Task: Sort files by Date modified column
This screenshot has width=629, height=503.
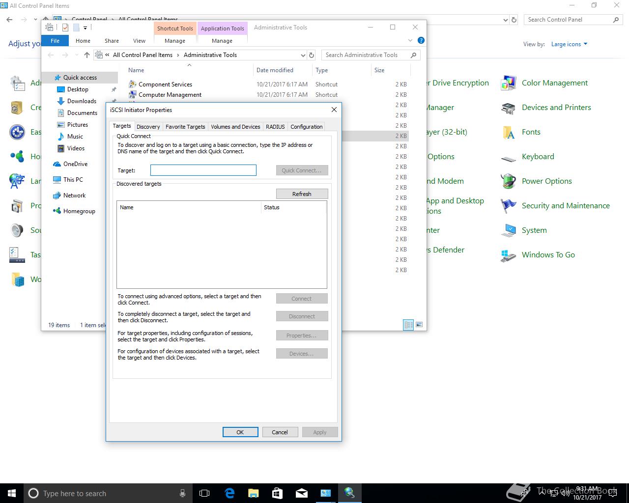Action: 283,70
